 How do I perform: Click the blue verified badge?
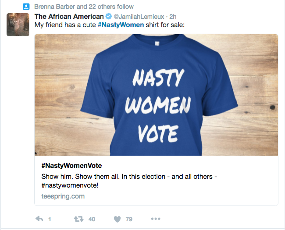coord(109,16)
